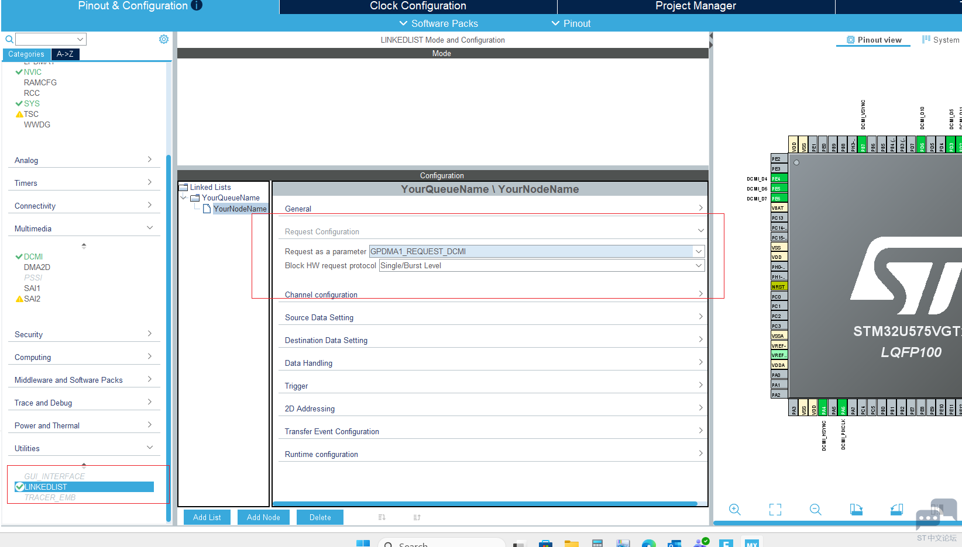Switch to the Clock Configuration tab
The height and width of the screenshot is (547, 962).
(x=418, y=6)
